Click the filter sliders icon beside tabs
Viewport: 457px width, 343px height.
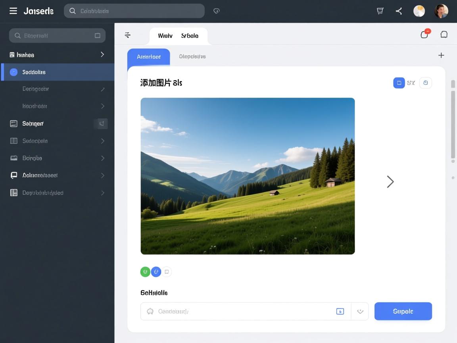pos(128,35)
